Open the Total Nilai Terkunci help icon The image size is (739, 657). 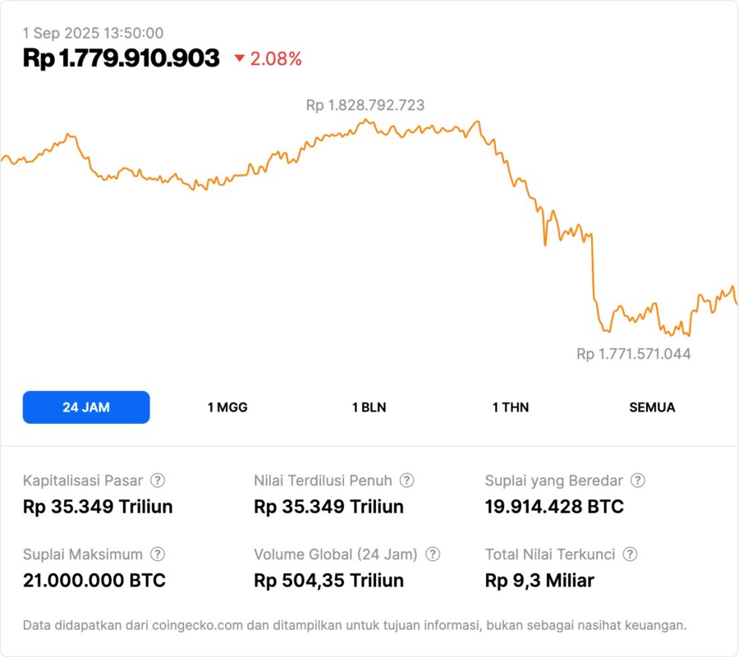tap(630, 554)
